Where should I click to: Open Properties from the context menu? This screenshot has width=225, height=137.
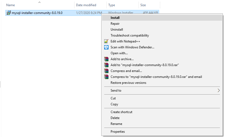coord(162,132)
